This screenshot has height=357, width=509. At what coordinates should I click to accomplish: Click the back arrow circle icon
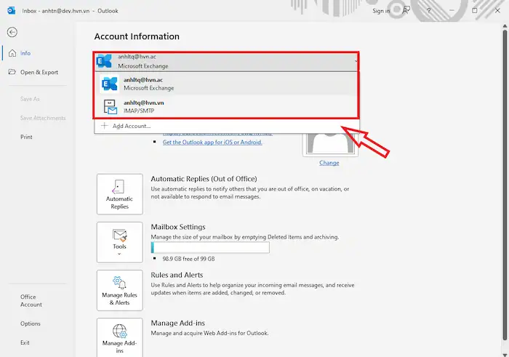coord(12,32)
